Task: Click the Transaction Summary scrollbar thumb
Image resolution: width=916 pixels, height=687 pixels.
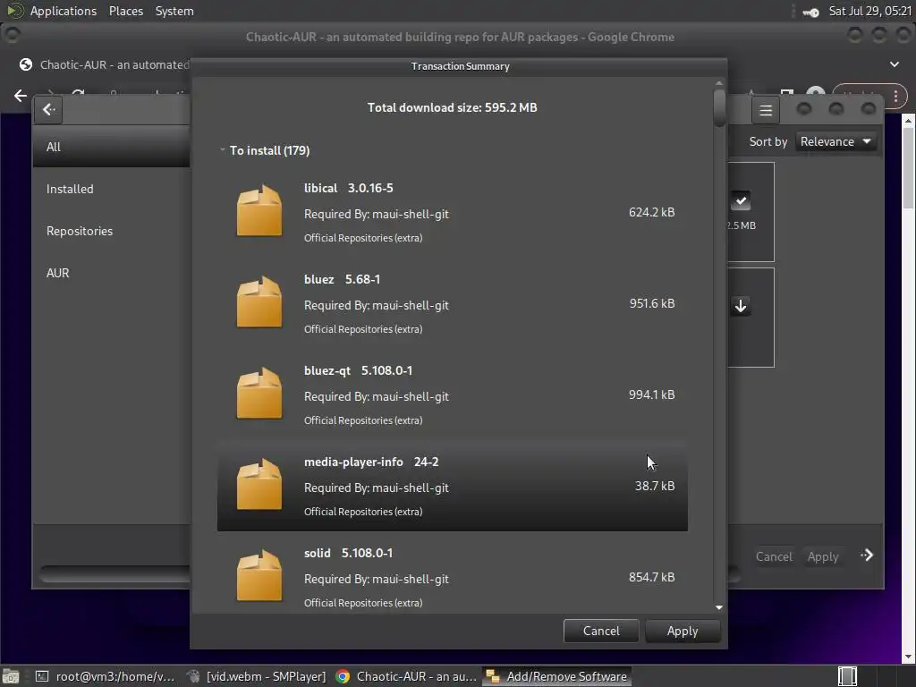Action: [719, 107]
